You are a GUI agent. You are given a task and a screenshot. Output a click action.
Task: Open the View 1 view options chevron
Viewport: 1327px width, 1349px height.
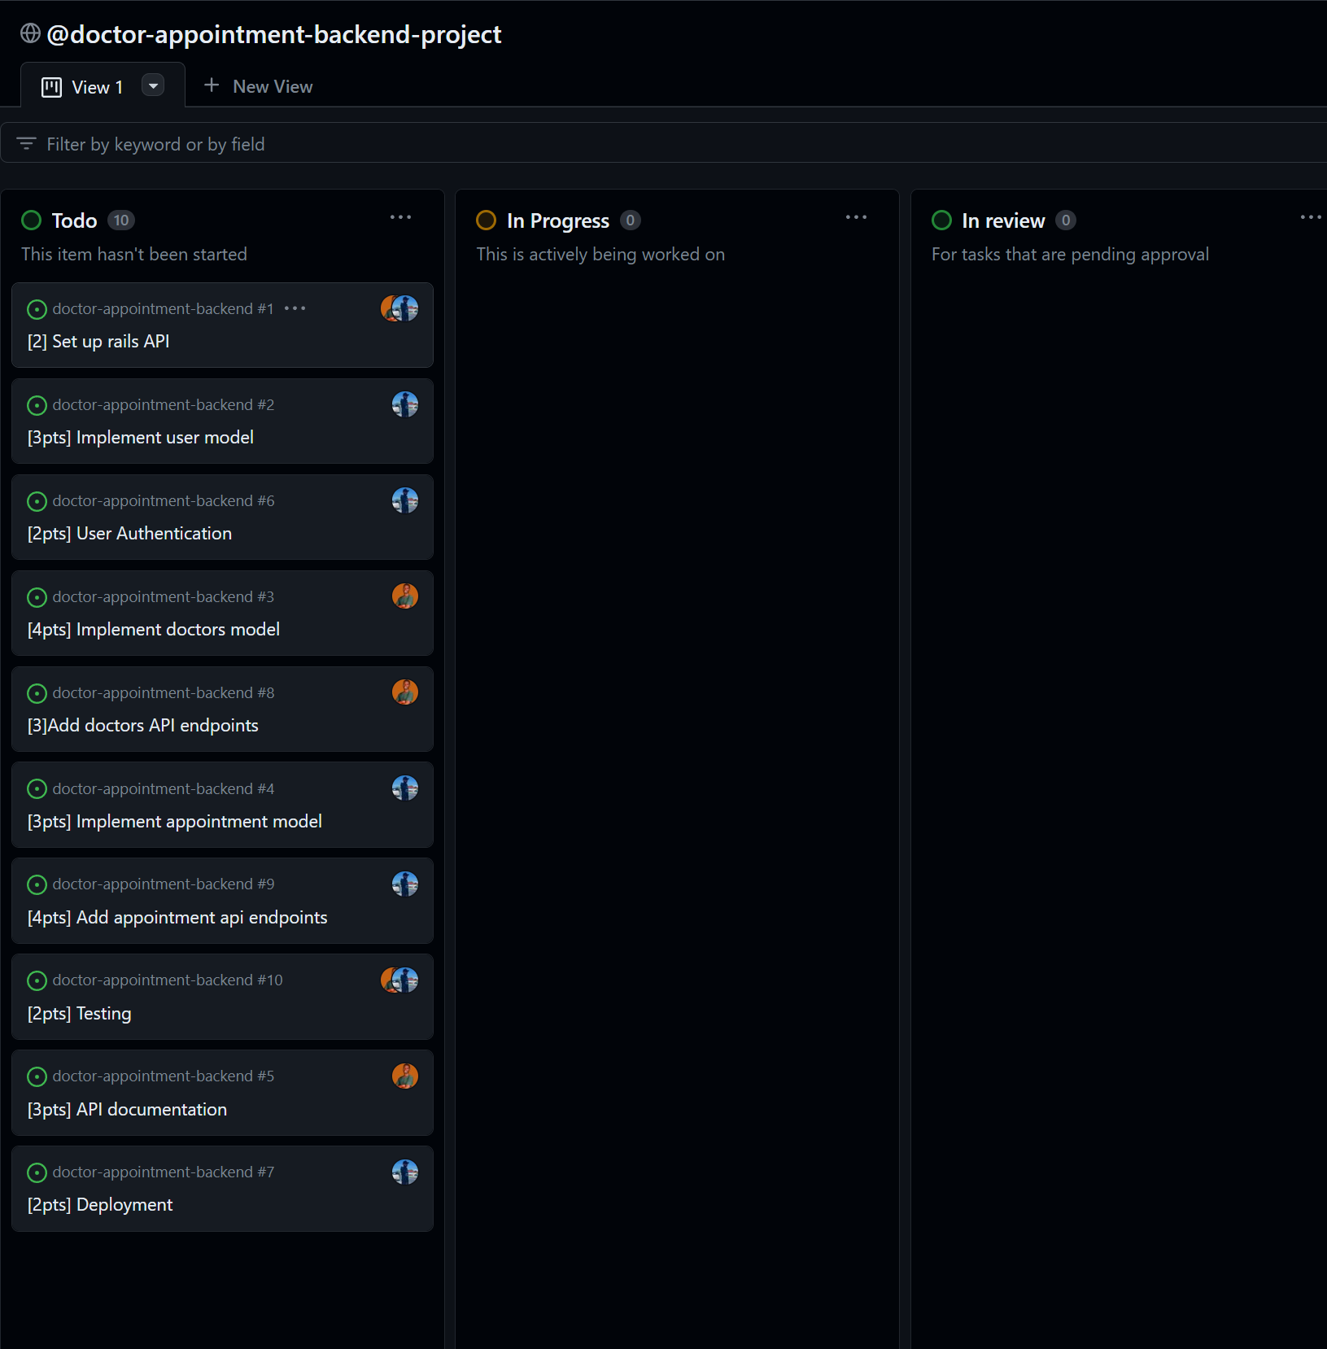click(x=153, y=85)
